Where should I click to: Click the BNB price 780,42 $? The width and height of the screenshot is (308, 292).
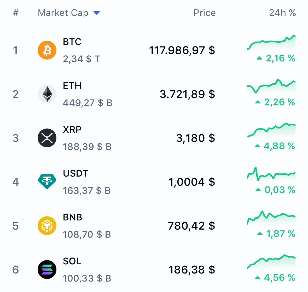click(191, 226)
